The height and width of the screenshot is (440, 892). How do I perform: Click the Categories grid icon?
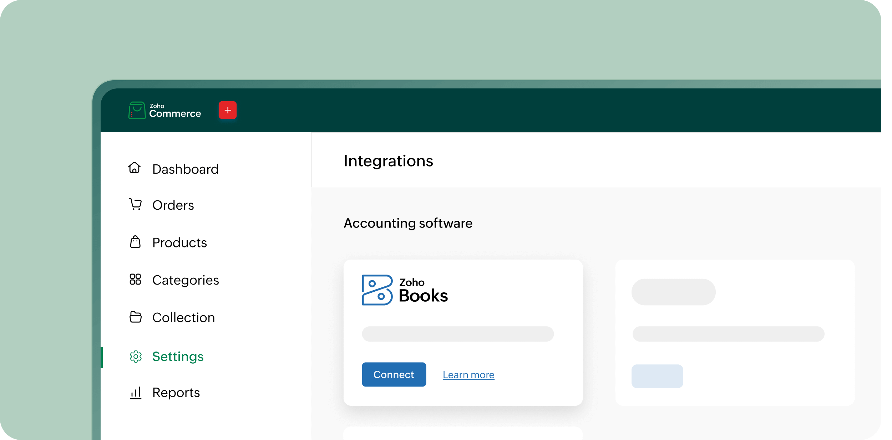click(x=135, y=279)
